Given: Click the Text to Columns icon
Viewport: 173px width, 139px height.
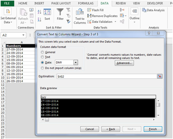Looking at the screenshot, I should [80, 11].
